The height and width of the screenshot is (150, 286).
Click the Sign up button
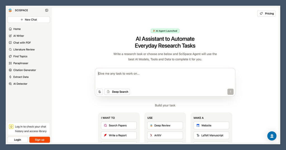(40, 140)
